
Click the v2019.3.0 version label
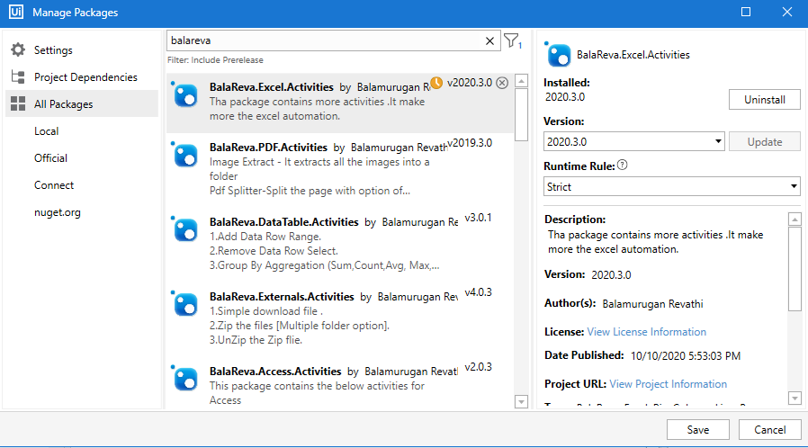point(470,143)
